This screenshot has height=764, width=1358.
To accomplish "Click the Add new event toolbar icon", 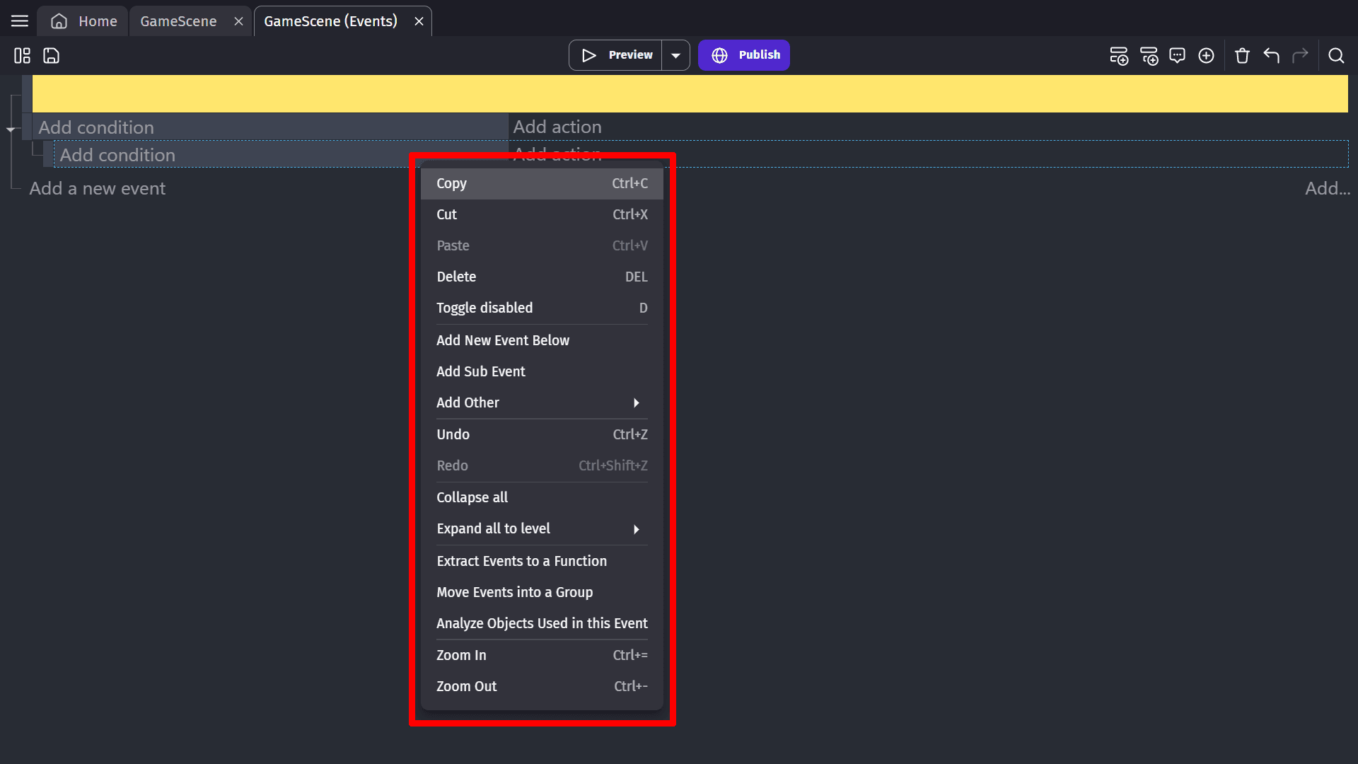I will [1118, 55].
